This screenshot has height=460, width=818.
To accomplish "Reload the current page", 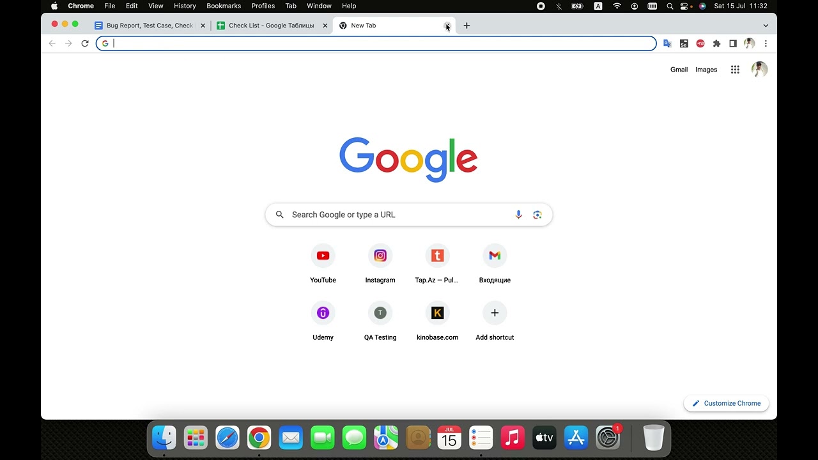I will coord(85,43).
